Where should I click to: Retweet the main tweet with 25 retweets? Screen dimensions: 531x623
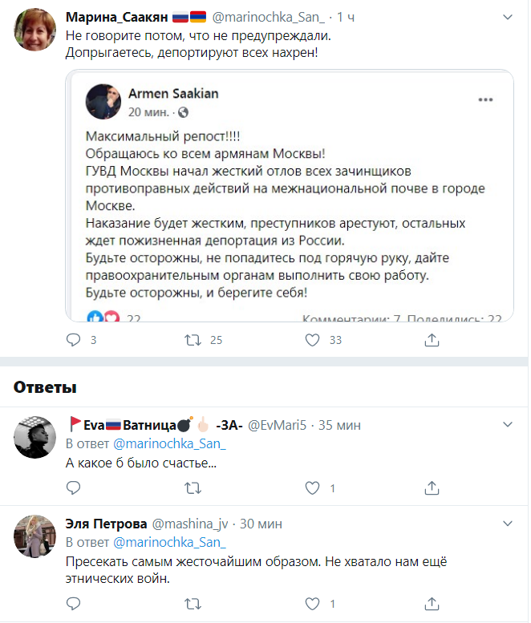[x=193, y=340]
